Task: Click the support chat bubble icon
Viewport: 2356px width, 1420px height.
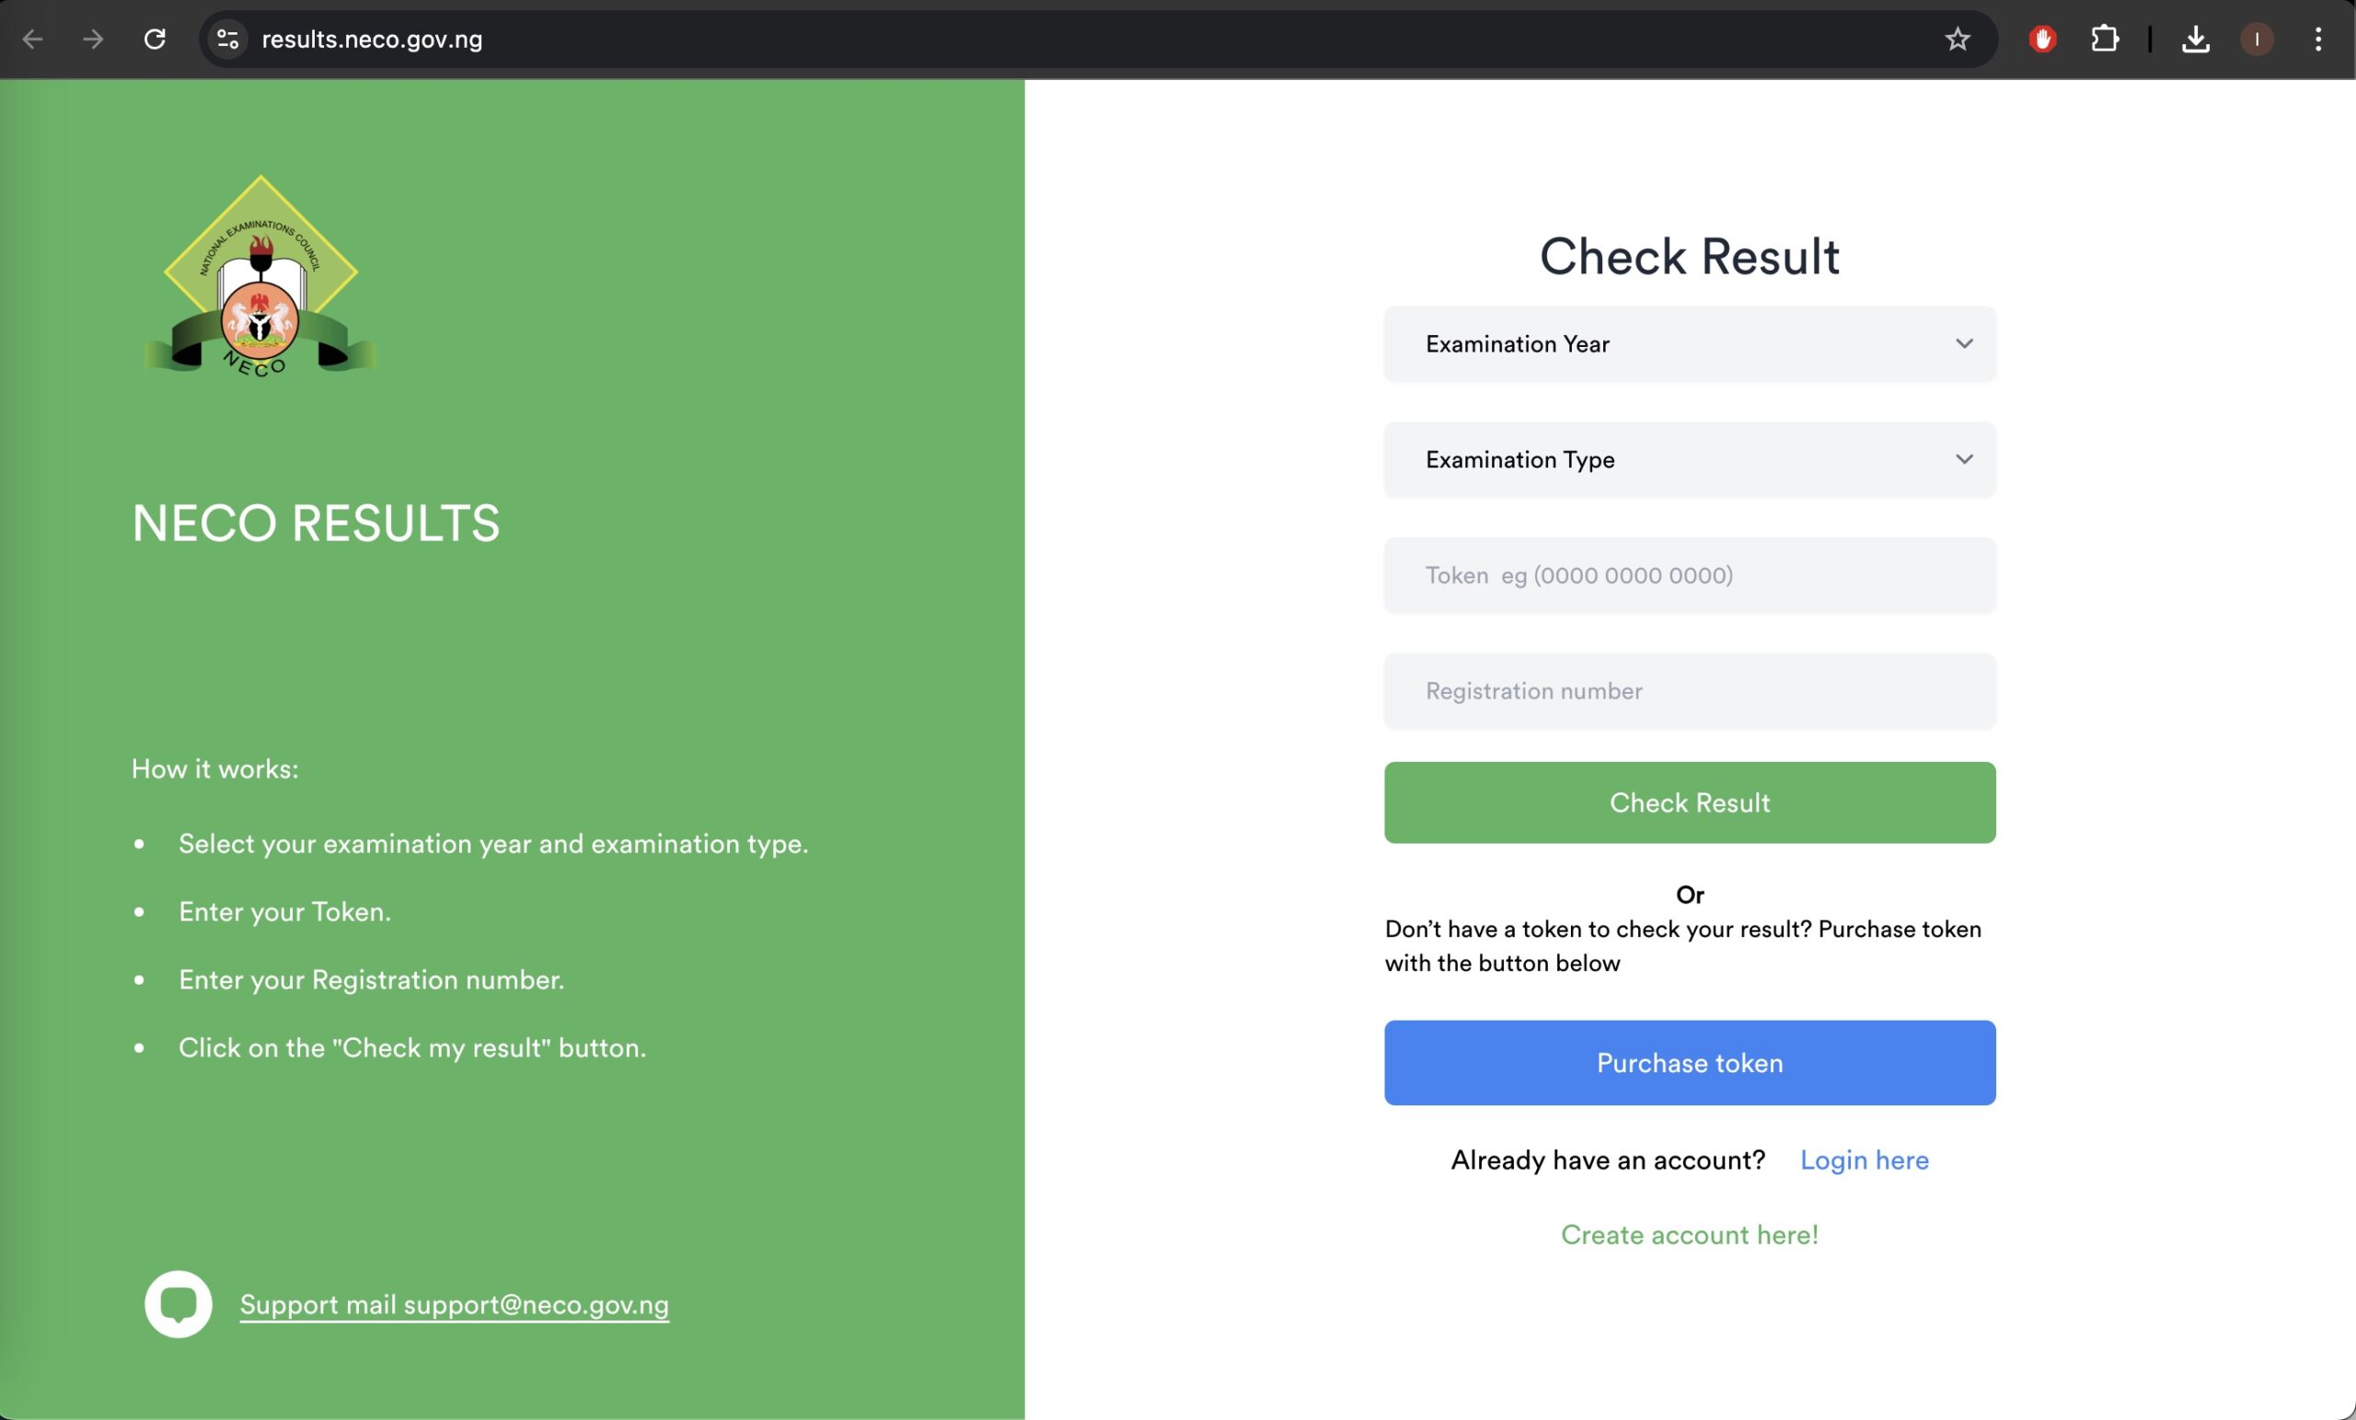Action: pos(178,1303)
